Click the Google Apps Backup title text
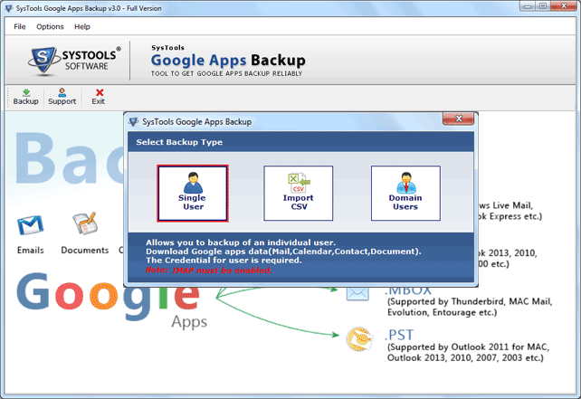This screenshot has width=581, height=399. (228, 60)
